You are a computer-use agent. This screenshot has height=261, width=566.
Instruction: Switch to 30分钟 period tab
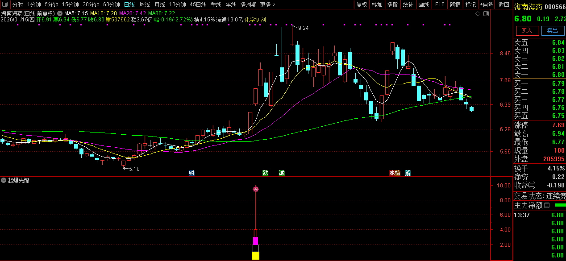tap(91, 4)
